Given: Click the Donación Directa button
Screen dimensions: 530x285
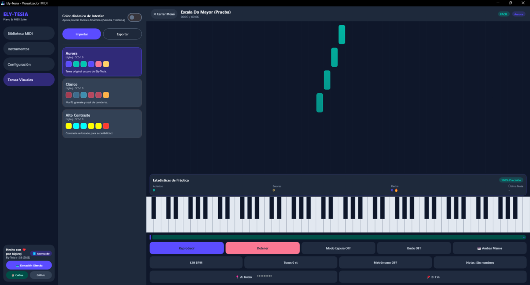Looking at the screenshot, I should click(29, 265).
